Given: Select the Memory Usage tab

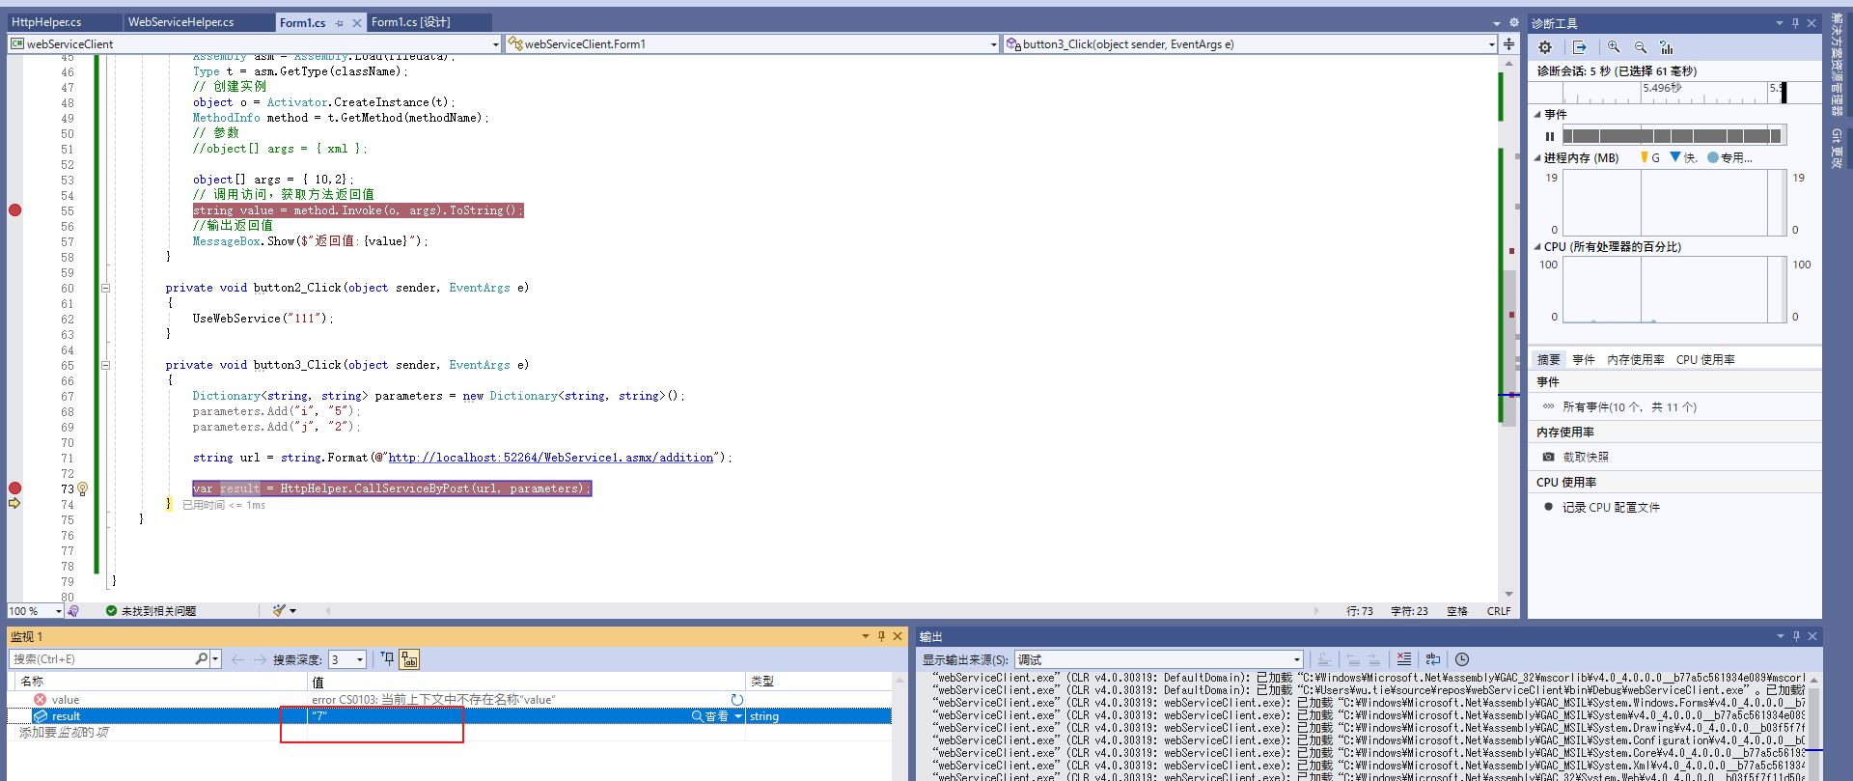Looking at the screenshot, I should [x=1636, y=359].
